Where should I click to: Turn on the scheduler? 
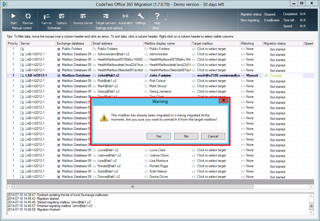point(47,19)
